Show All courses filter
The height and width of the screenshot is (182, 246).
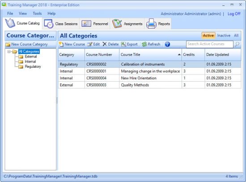point(236,36)
